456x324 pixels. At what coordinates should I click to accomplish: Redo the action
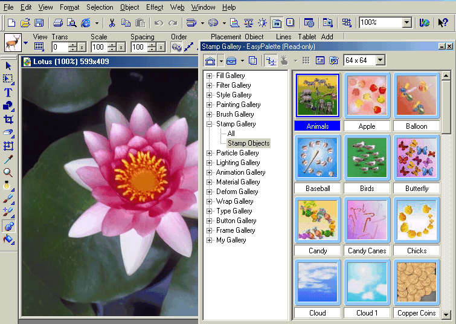(173, 23)
